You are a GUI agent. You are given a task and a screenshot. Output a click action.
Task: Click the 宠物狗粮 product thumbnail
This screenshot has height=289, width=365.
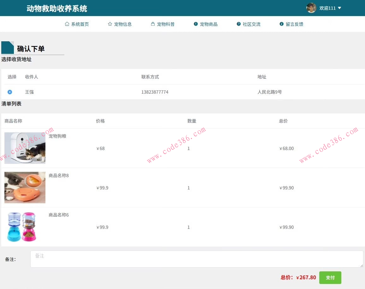pyautogui.click(x=25, y=148)
